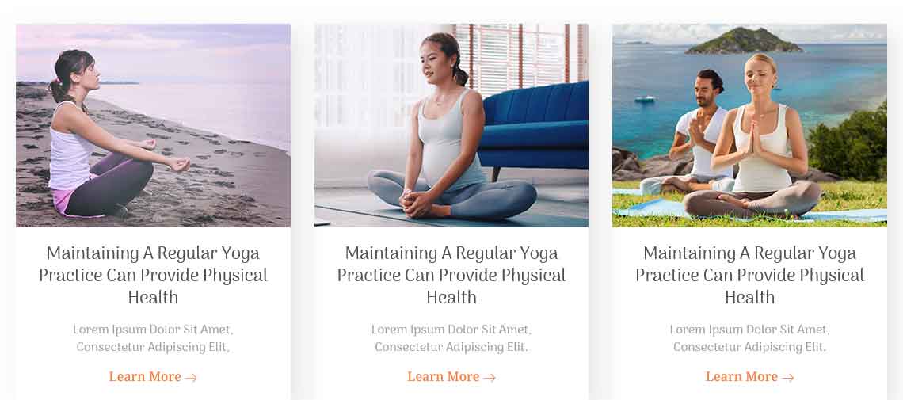The image size is (903, 400).
Task: Click Lorem Ipsum excerpt in couple yoga card
Action: click(x=750, y=338)
